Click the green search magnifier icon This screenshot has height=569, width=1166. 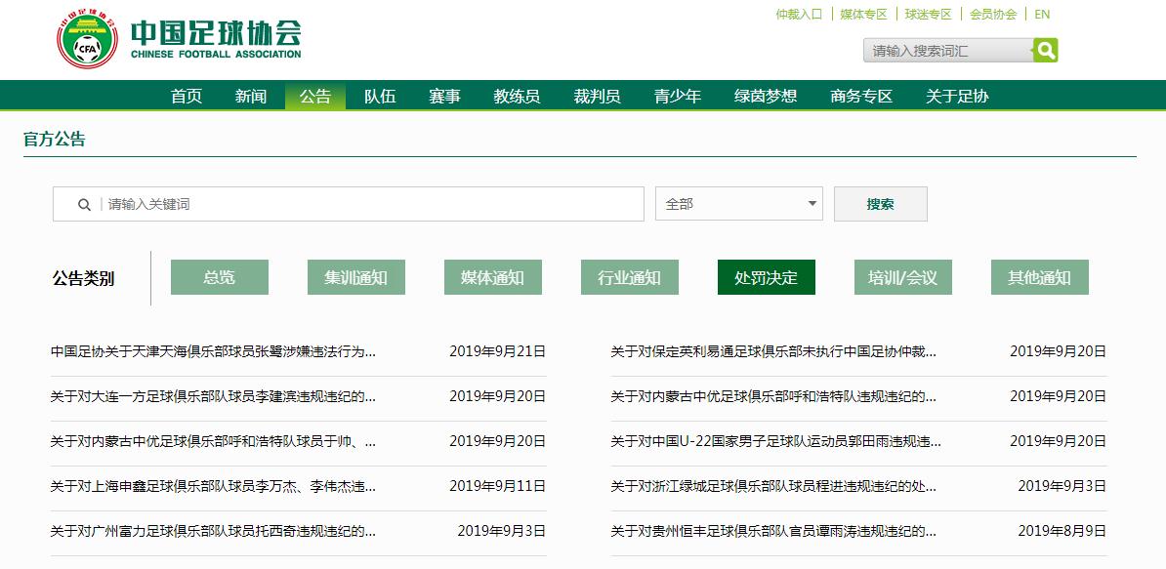[1046, 51]
